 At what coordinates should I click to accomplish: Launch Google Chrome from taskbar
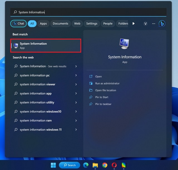coord(105,165)
